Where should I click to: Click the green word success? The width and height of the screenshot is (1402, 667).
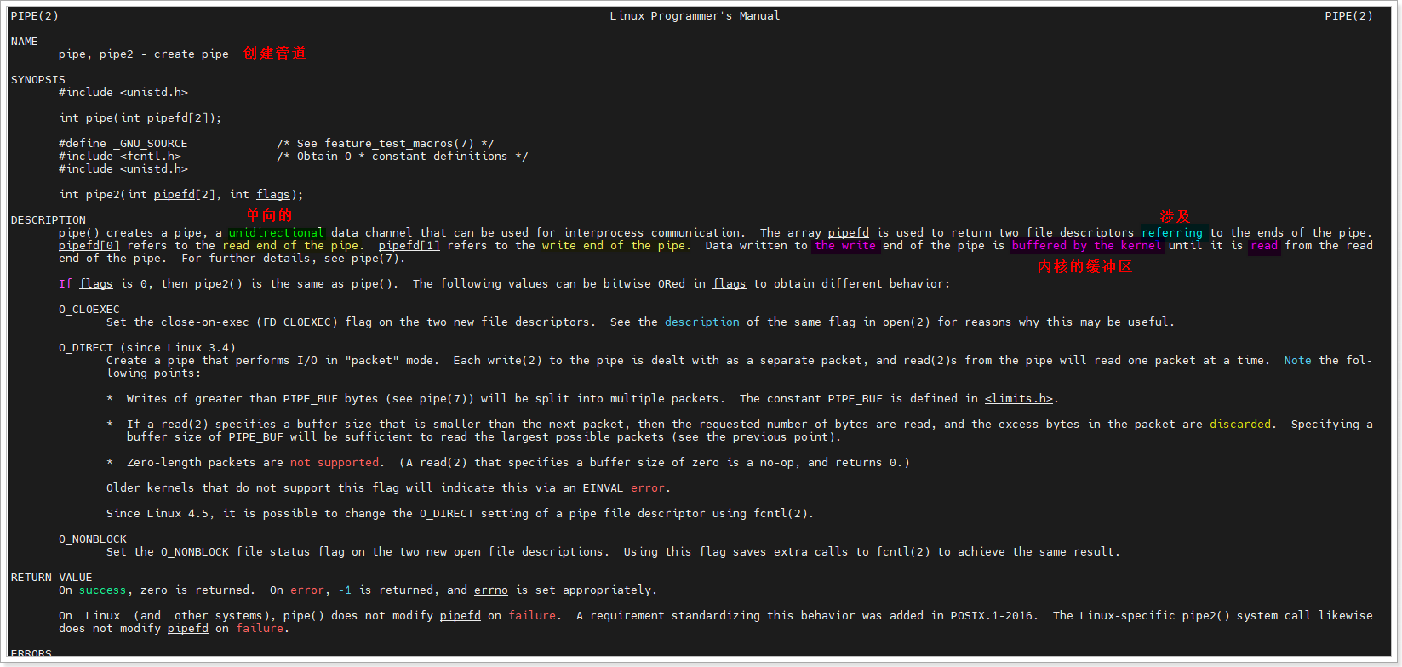(x=102, y=590)
